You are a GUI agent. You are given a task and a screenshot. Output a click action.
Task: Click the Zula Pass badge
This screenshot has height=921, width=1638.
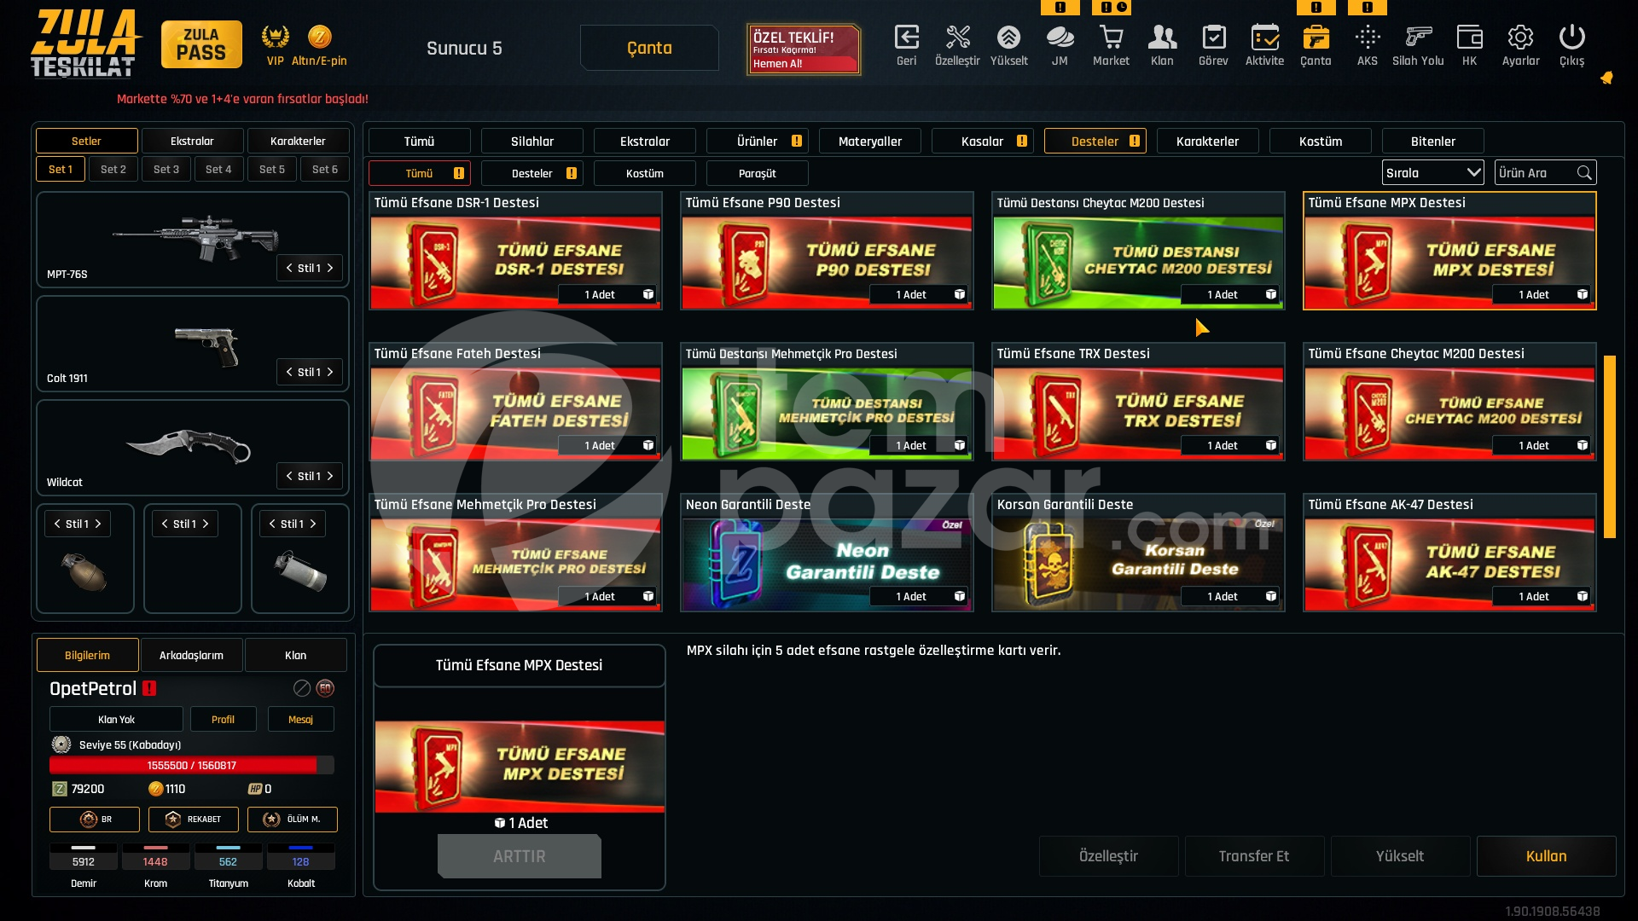(x=201, y=44)
